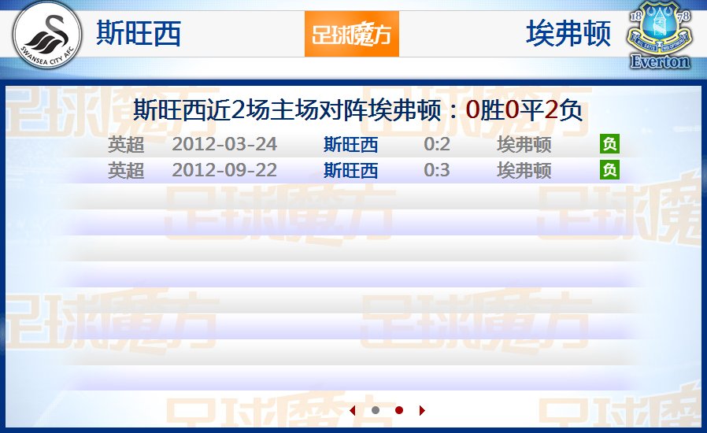Click the date 2012-09-22
Viewport: 707px width, 433px height.
click(224, 170)
